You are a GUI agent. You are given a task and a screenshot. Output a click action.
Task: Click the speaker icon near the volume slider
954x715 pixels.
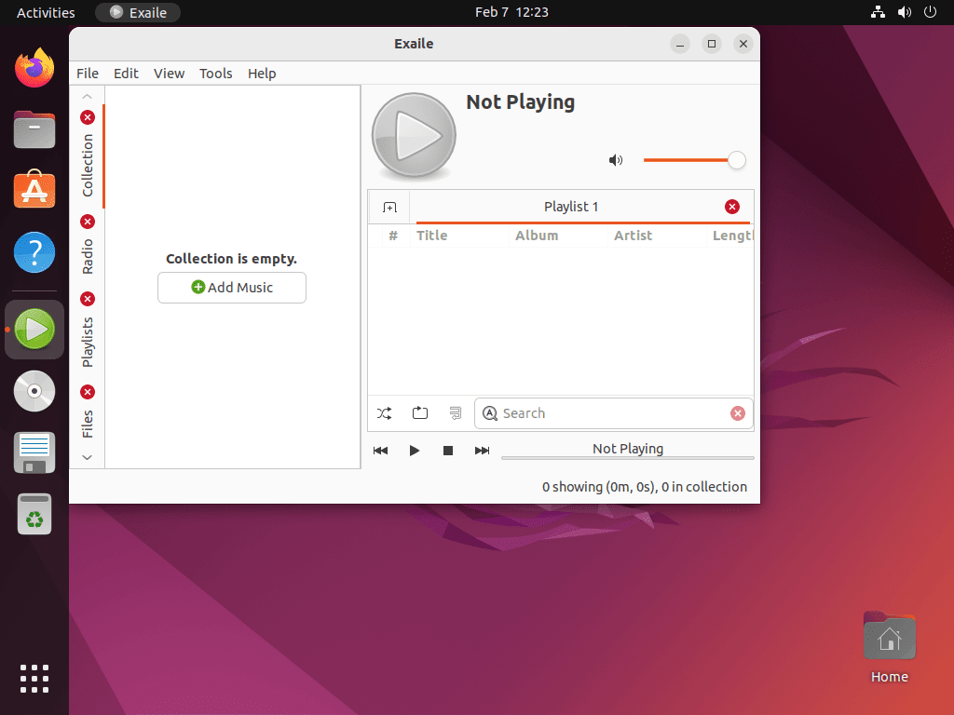coord(615,160)
